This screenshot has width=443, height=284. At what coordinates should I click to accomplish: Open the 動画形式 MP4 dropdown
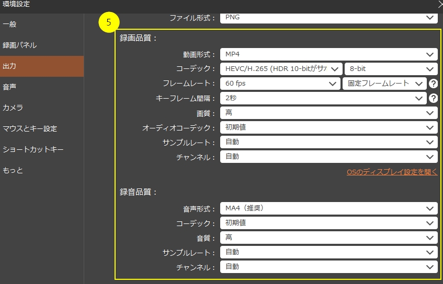(329, 54)
